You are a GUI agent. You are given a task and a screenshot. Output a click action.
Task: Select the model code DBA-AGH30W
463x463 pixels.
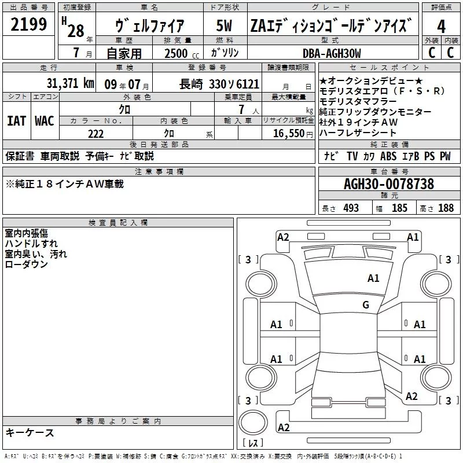coord(332,54)
